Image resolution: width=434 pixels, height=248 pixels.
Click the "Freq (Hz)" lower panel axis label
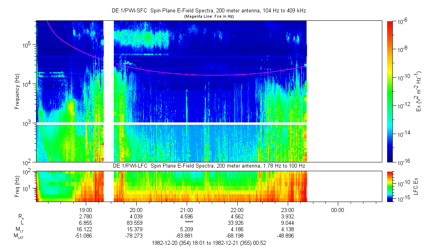click(18, 186)
